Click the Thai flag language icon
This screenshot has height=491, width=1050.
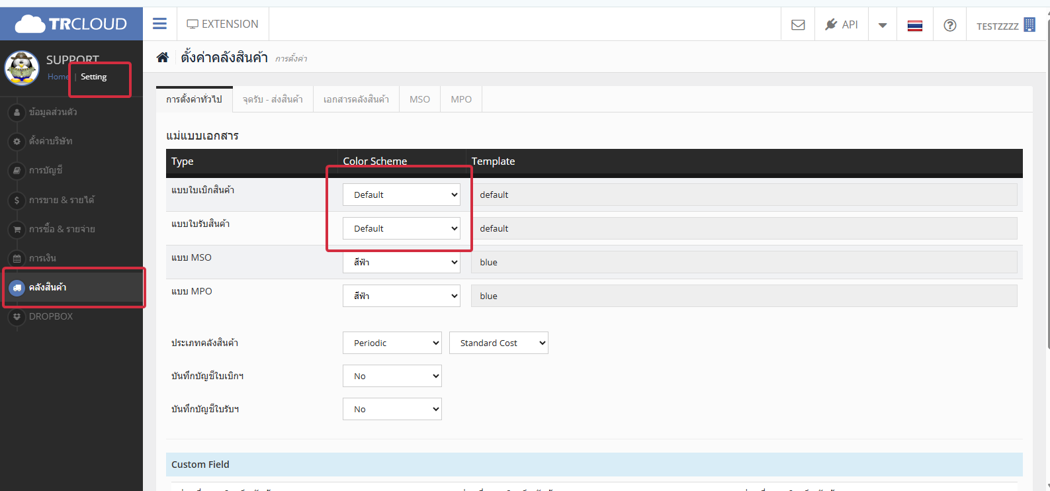tap(914, 25)
